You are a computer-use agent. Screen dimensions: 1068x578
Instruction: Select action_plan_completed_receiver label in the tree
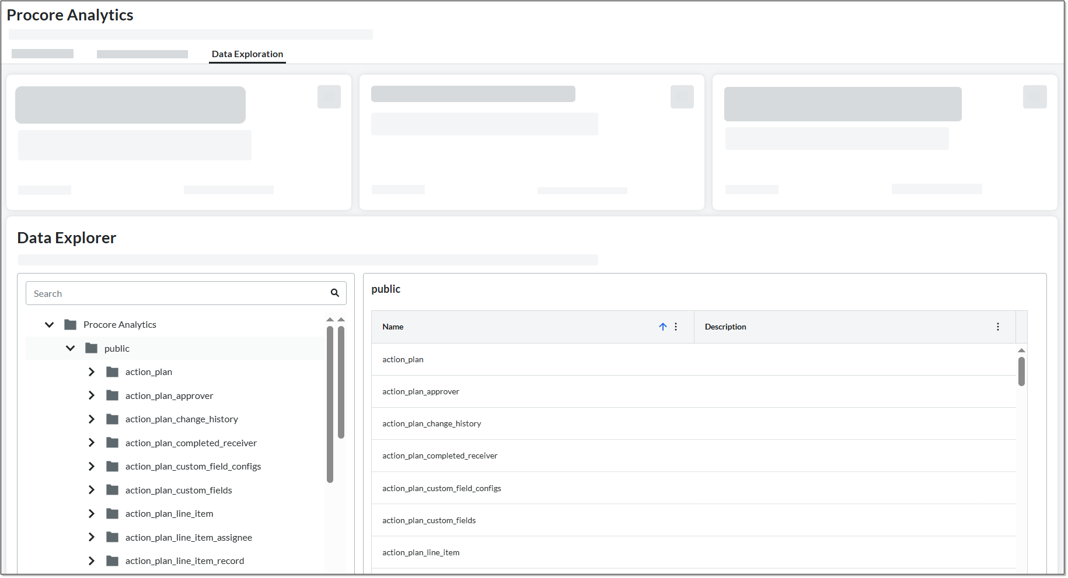[191, 443]
